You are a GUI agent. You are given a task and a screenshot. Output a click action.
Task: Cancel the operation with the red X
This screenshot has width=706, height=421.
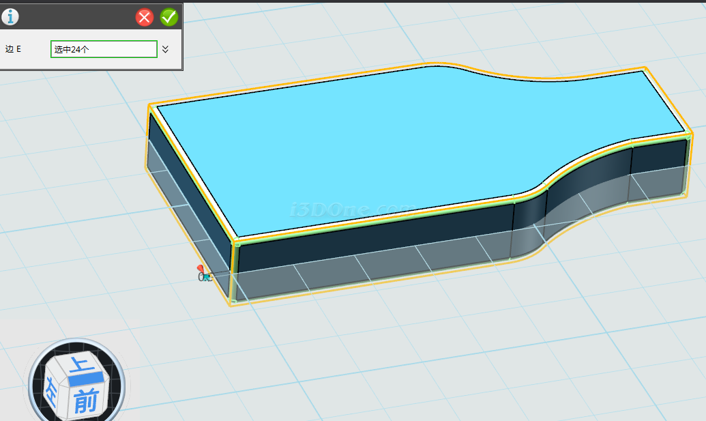pyautogui.click(x=145, y=17)
